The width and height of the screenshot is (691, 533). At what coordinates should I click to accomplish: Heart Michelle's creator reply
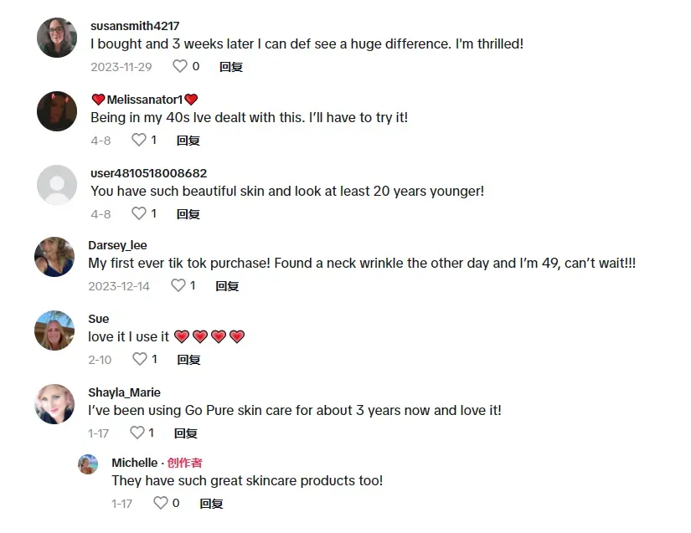coord(161,503)
